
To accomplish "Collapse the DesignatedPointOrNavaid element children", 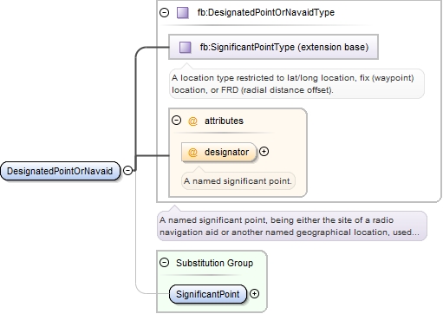I will [127, 170].
